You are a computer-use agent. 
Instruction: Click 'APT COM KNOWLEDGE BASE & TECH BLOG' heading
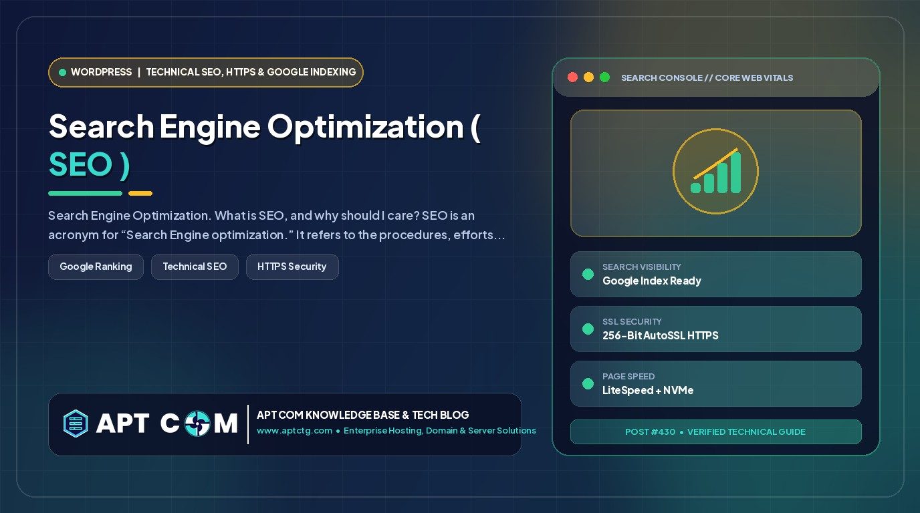[x=363, y=415]
